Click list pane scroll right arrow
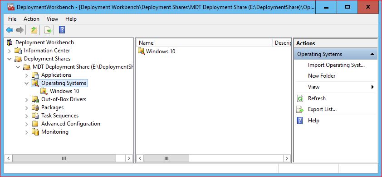382x177 pixels. (x=287, y=158)
